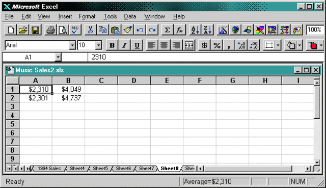
Task: Open the Format menu
Action: (x=87, y=16)
